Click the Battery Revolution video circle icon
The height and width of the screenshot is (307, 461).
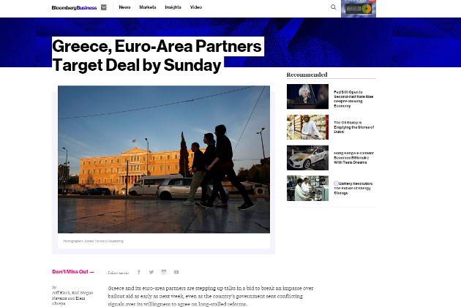pyautogui.click(x=336, y=183)
